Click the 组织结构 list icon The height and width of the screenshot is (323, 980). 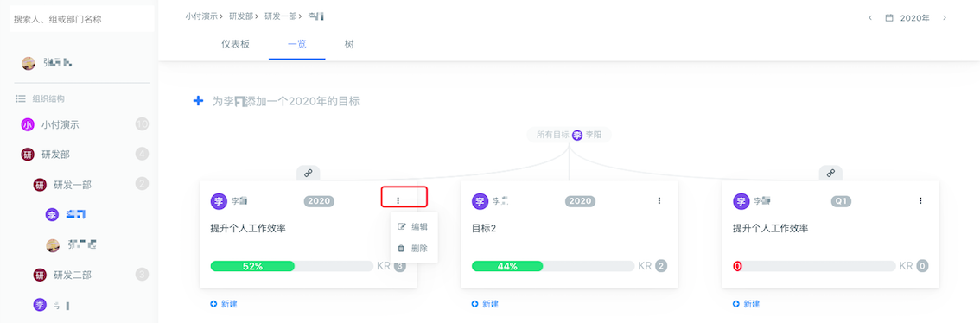coord(20,98)
